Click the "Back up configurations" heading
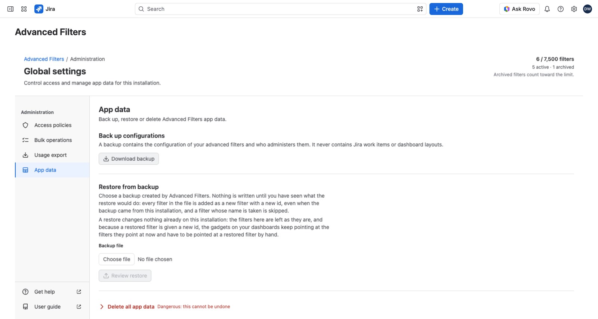This screenshot has height=319, width=598. 132,136
